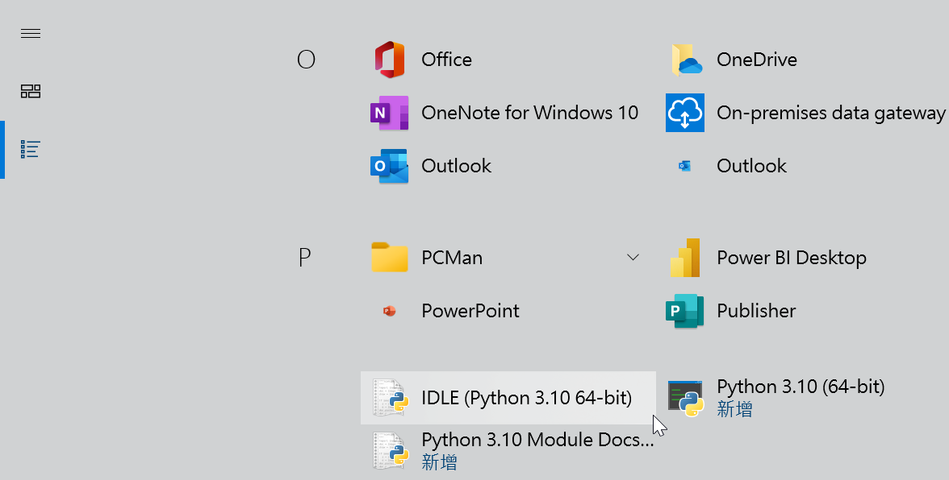This screenshot has height=480, width=949.
Task: Expand the Start hamburger menu
Action: tap(31, 33)
